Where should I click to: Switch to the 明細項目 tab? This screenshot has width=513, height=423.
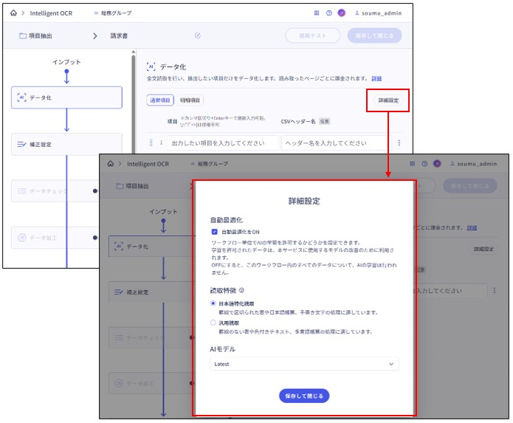click(190, 100)
